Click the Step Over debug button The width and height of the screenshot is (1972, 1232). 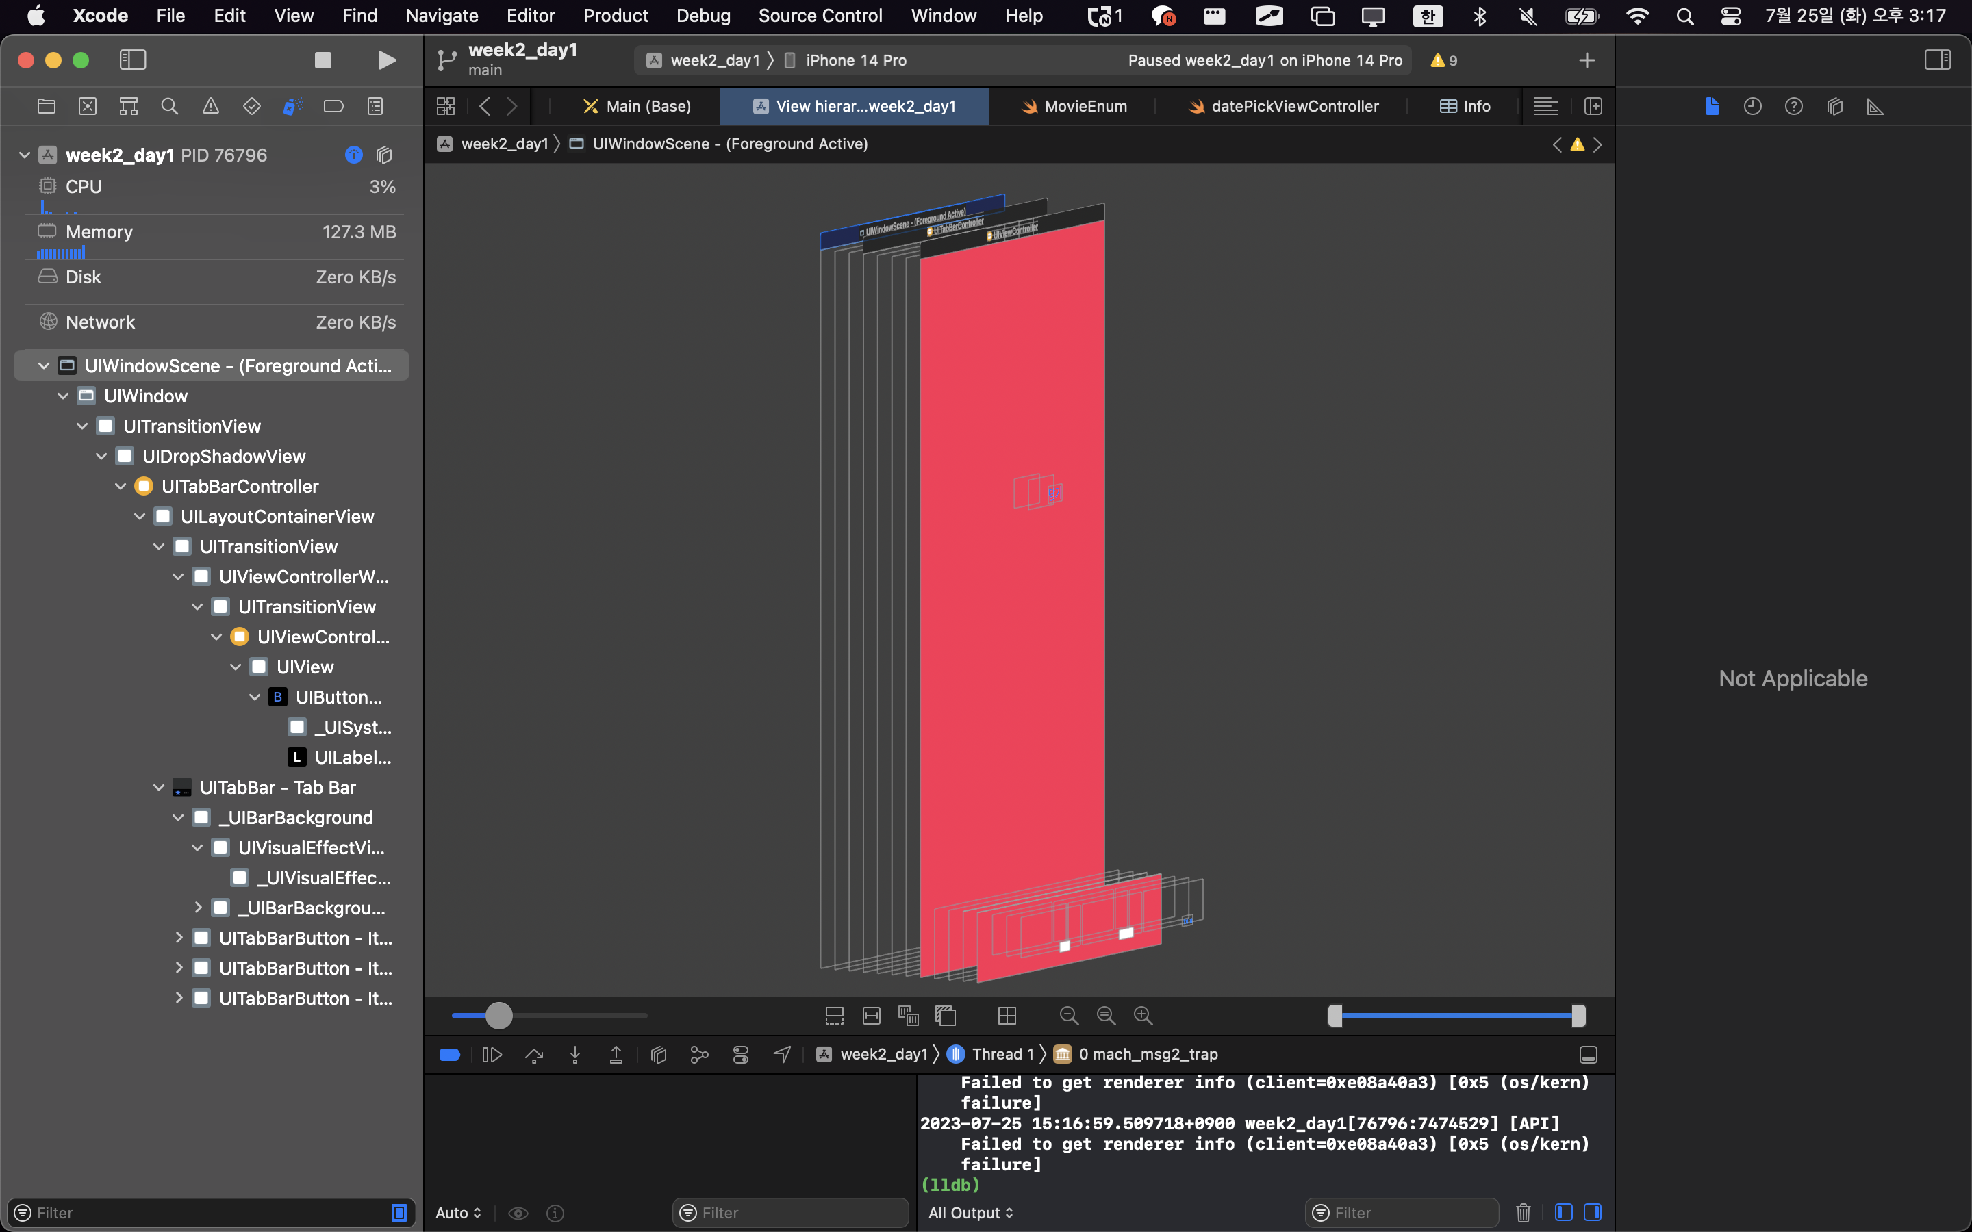point(534,1054)
